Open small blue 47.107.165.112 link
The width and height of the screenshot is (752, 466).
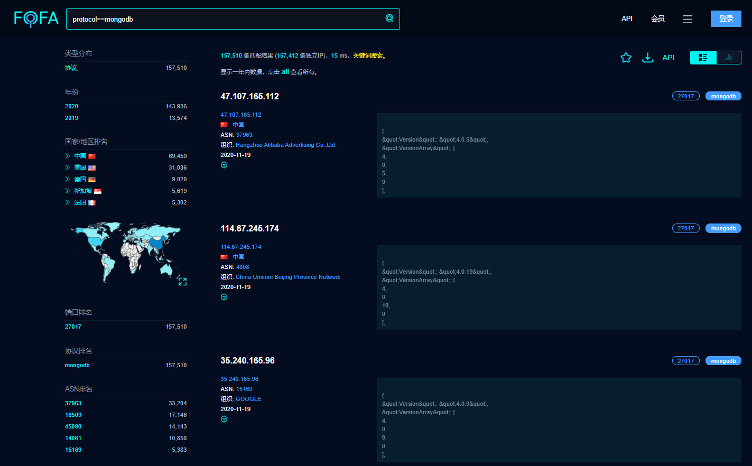241,115
